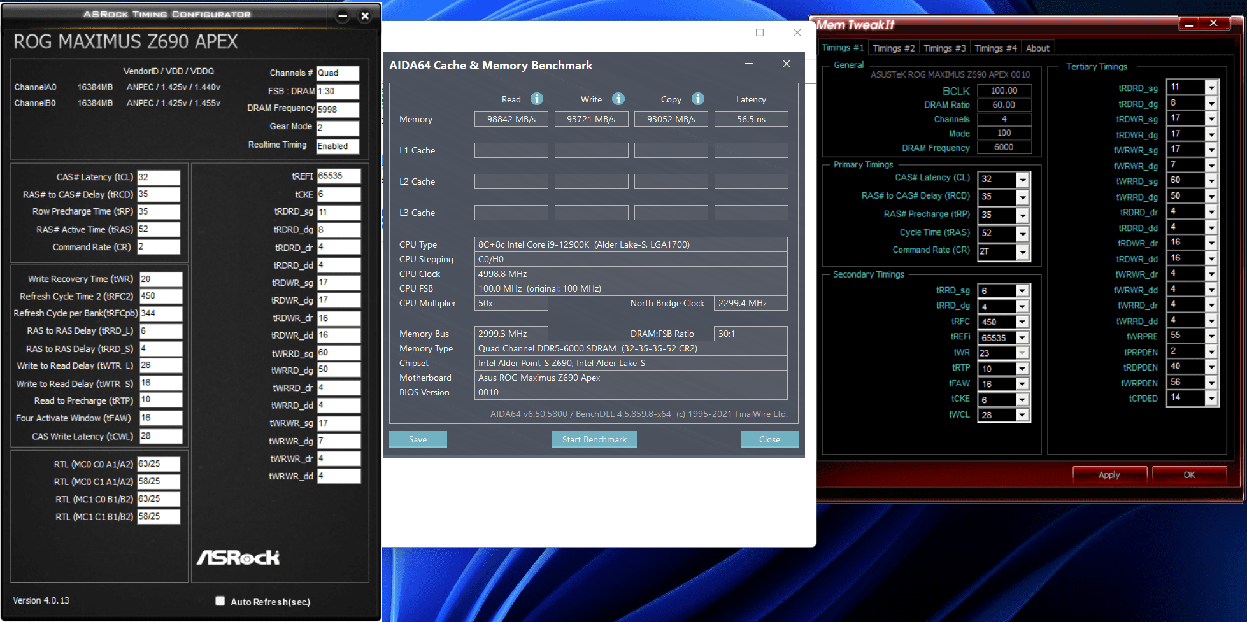1247x622 pixels.
Task: Minimize the Mem TweakIt window
Action: (x=1189, y=24)
